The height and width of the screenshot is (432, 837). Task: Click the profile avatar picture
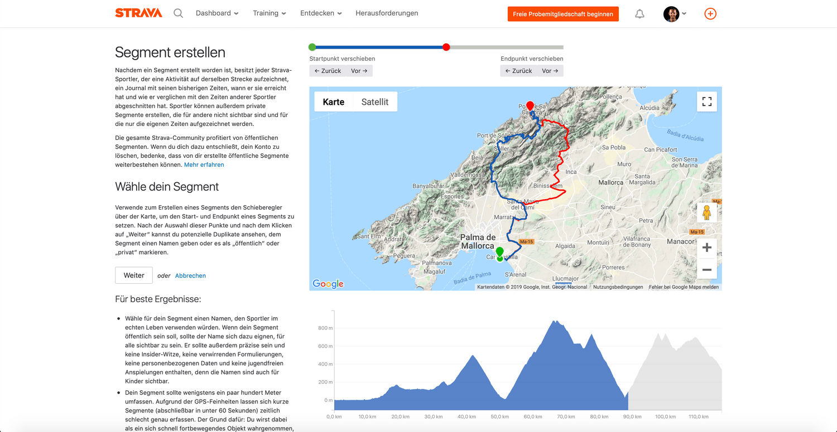tap(671, 14)
